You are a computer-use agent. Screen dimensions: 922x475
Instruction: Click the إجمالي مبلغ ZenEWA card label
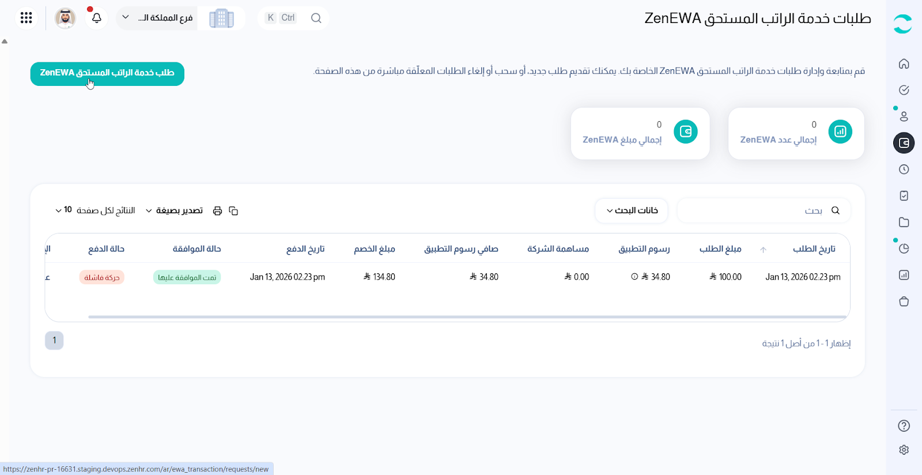tap(622, 140)
